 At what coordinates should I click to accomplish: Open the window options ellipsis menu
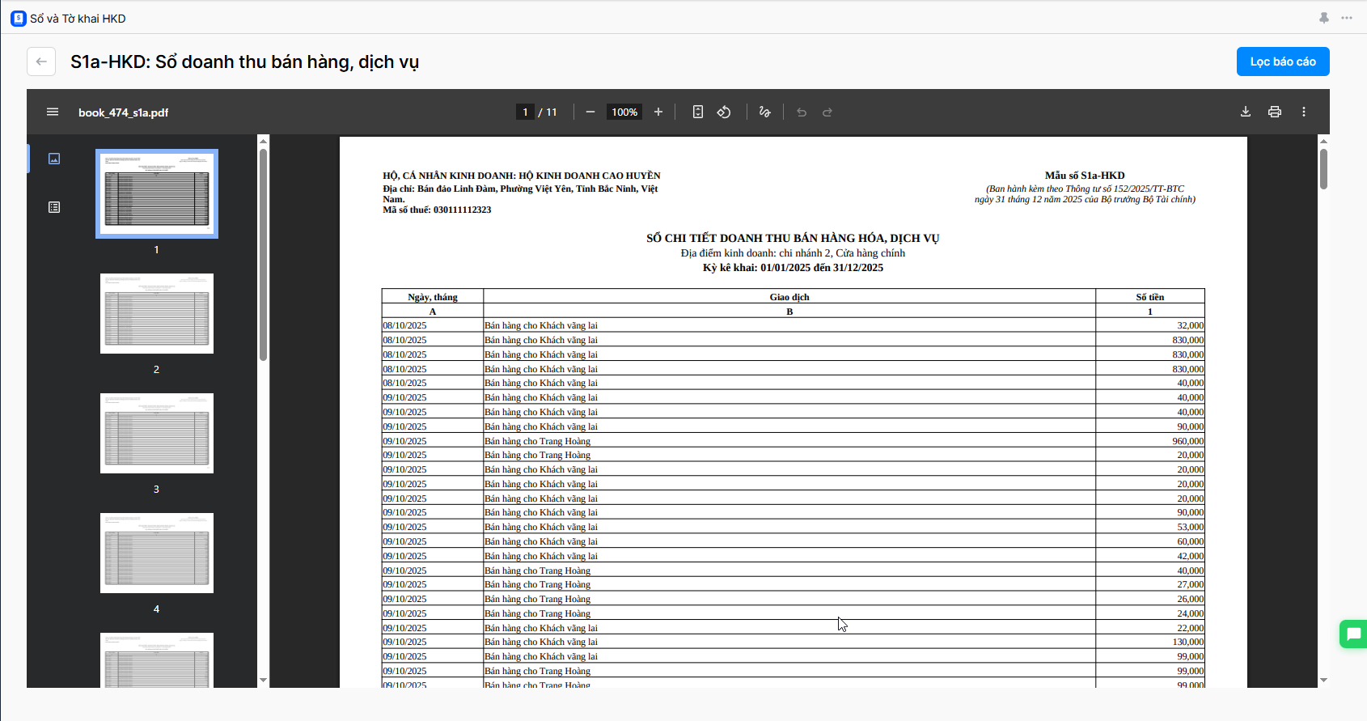point(1347,18)
